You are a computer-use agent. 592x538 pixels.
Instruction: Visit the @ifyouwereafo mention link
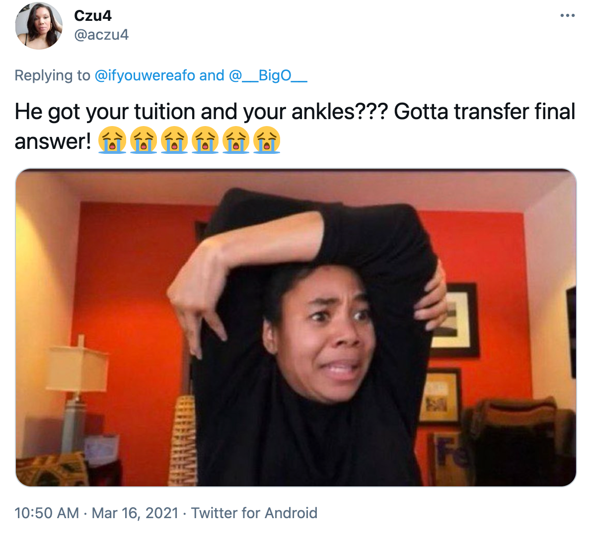145,75
